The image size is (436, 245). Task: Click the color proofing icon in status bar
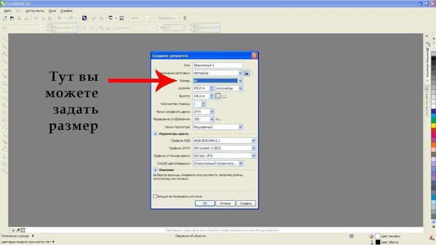point(351,236)
